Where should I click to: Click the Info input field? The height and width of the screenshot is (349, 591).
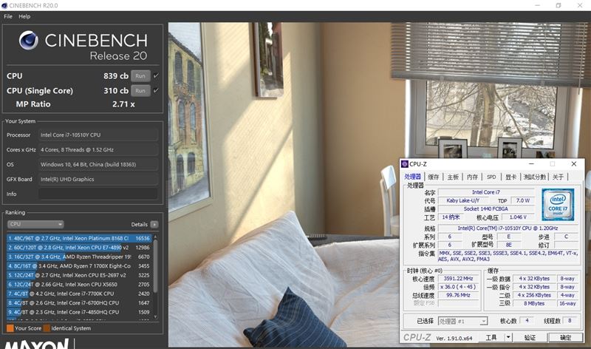[x=98, y=194]
